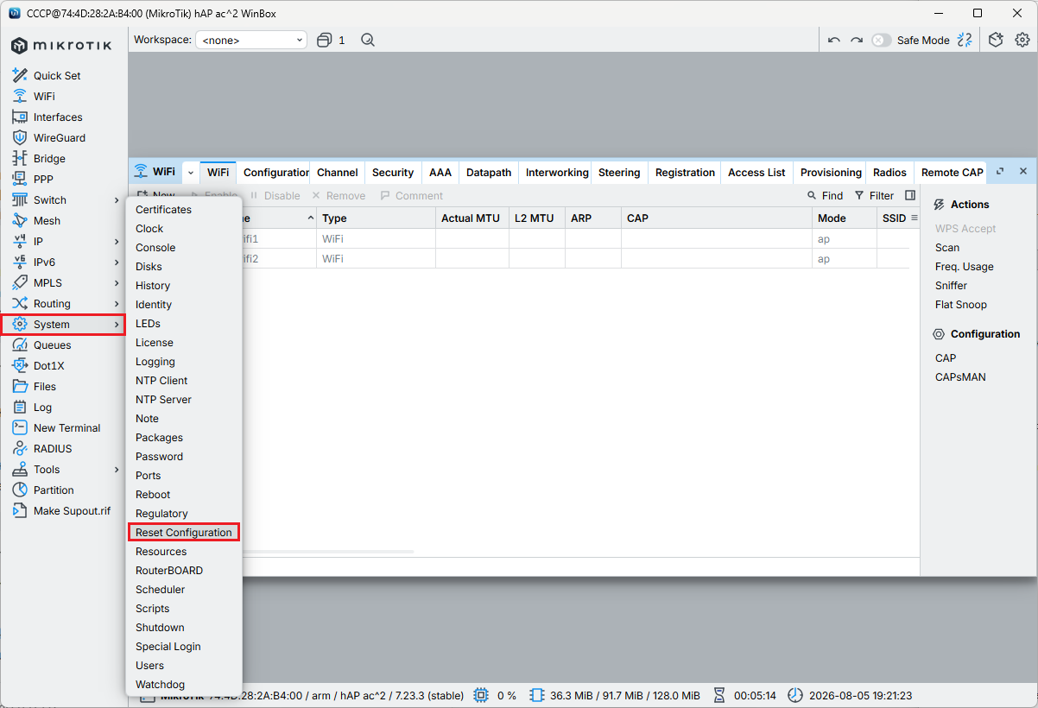The height and width of the screenshot is (708, 1038).
Task: Open the Workspace dropdown
Action: pos(251,40)
